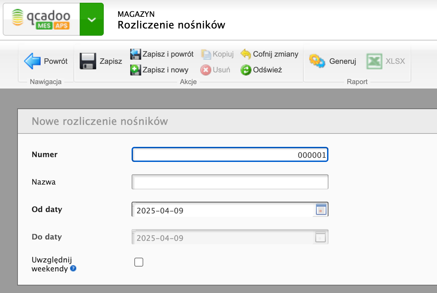
Task: Click the green Odśwież refresh icon
Action: click(x=246, y=70)
